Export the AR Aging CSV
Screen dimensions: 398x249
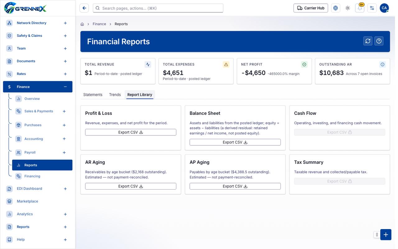(131, 186)
